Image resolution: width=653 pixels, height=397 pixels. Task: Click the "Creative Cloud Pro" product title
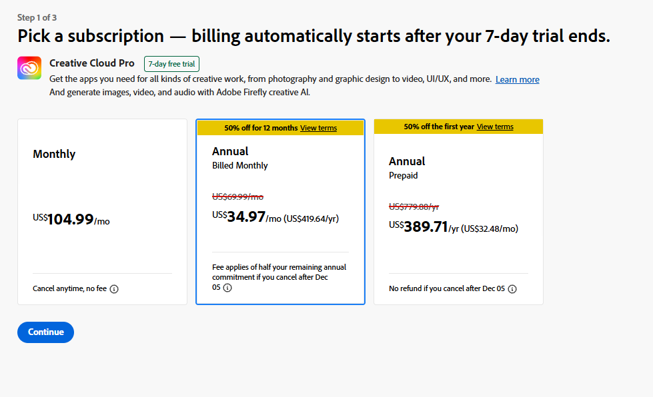tap(92, 63)
